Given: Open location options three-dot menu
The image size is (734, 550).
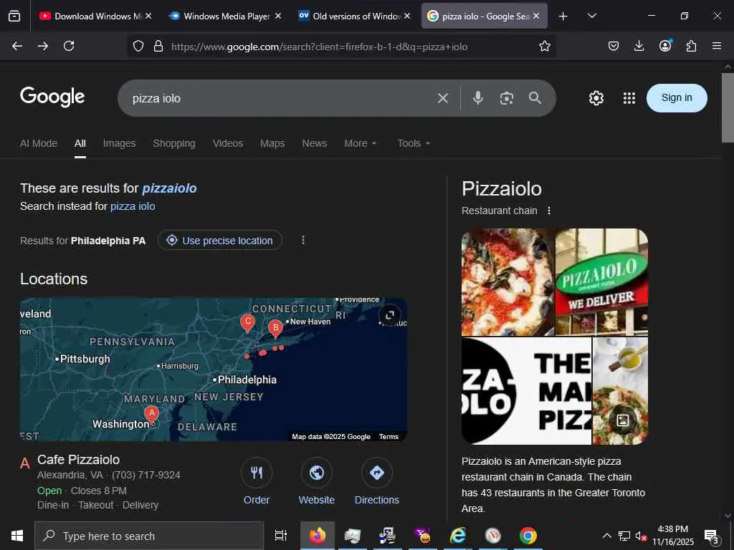Looking at the screenshot, I should pos(303,240).
